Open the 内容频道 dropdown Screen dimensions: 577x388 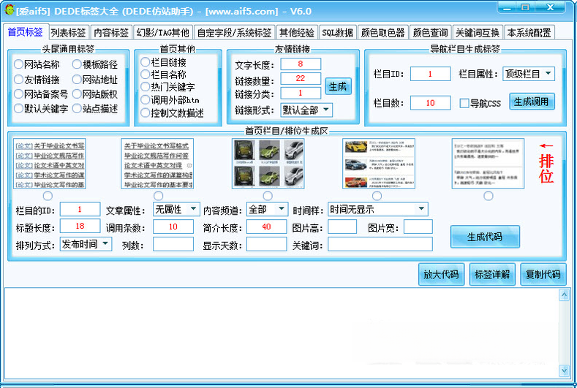[x=267, y=210]
